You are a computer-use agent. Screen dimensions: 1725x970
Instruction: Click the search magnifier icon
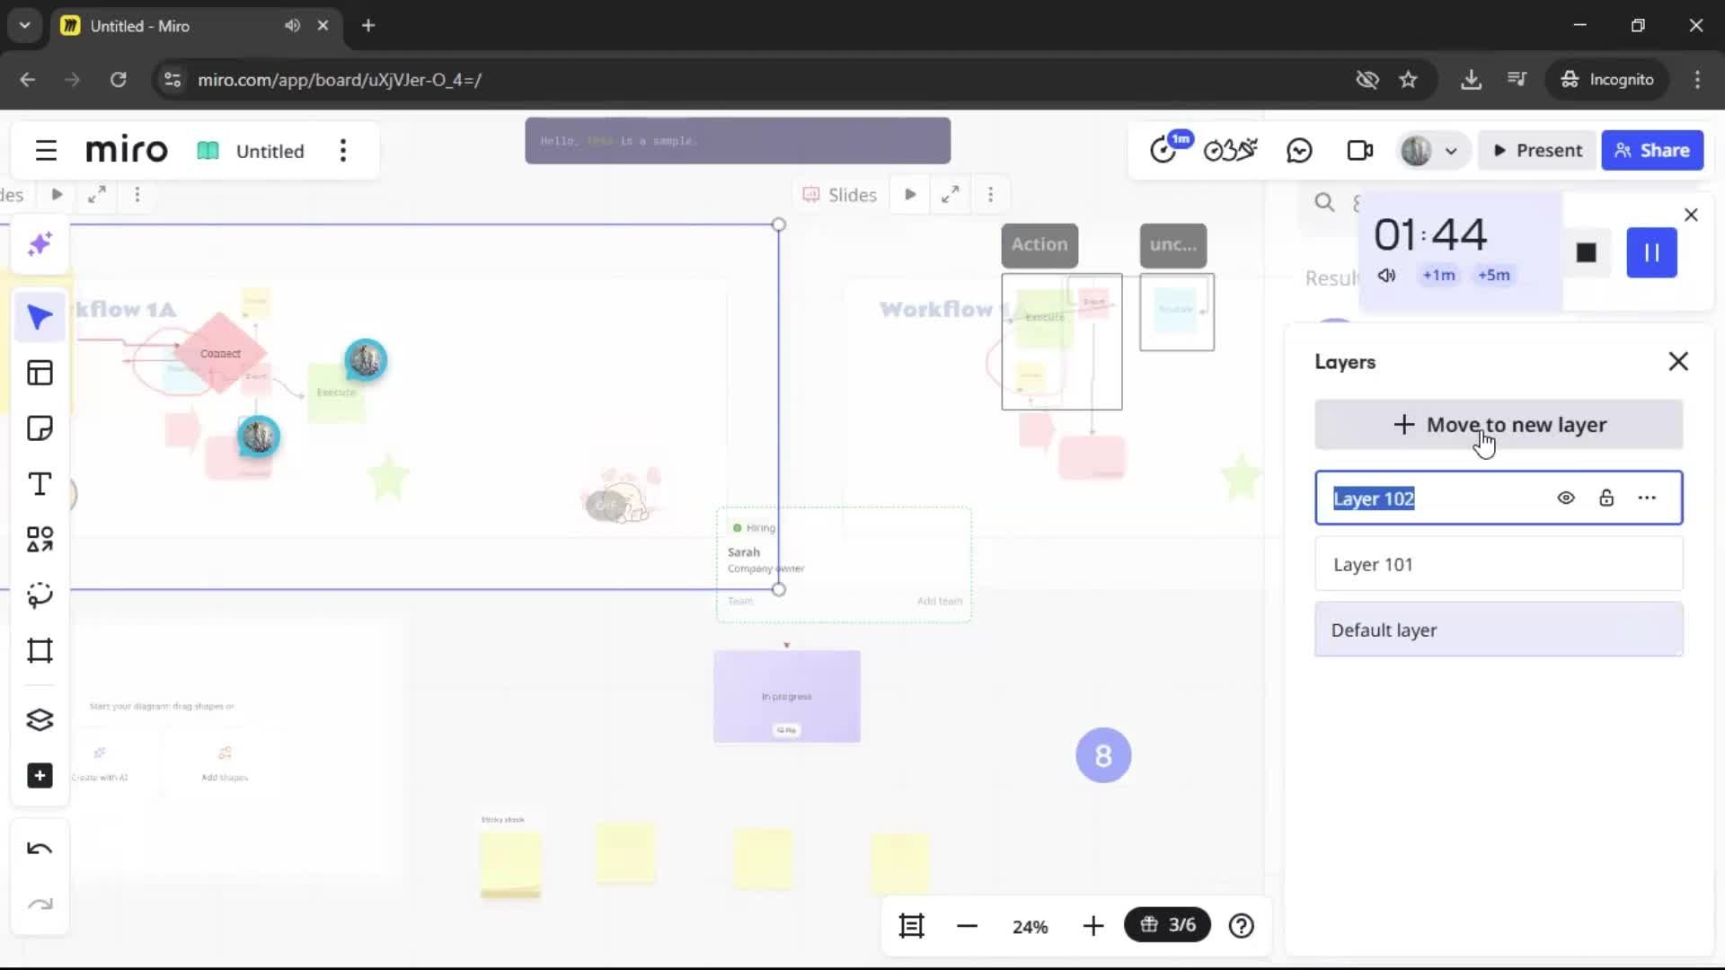pyautogui.click(x=1324, y=202)
